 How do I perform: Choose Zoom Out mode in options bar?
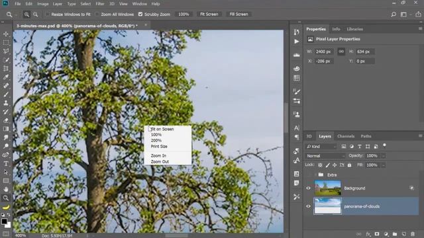[35, 15]
